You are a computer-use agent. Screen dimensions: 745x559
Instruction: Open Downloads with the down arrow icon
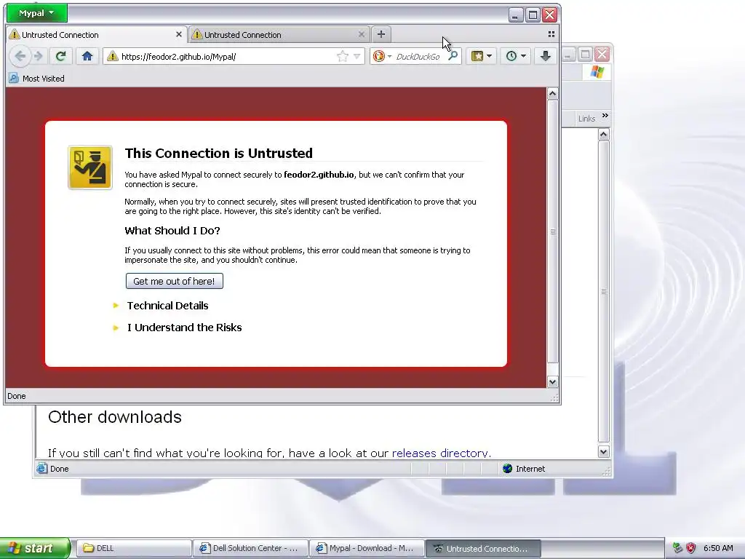tap(546, 56)
